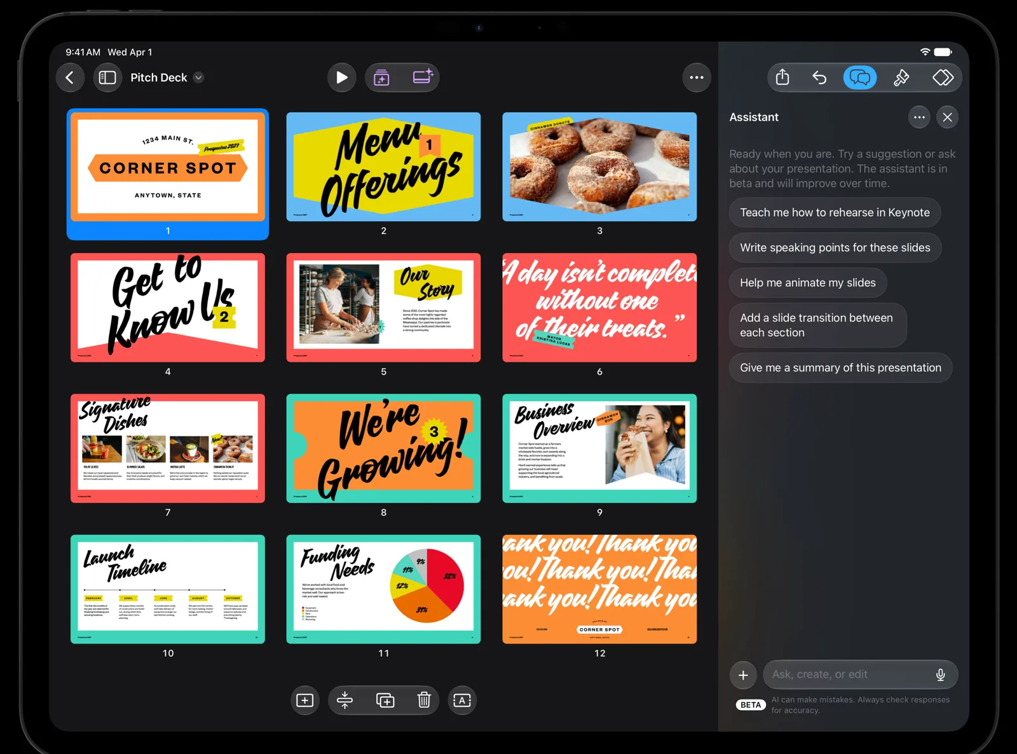1017x754 pixels.
Task: Delete slide with trash icon
Action: coord(424,701)
